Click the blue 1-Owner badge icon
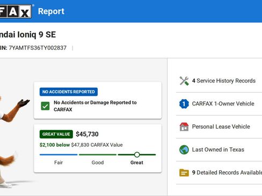This screenshot has height=196, width=262. click(184, 104)
